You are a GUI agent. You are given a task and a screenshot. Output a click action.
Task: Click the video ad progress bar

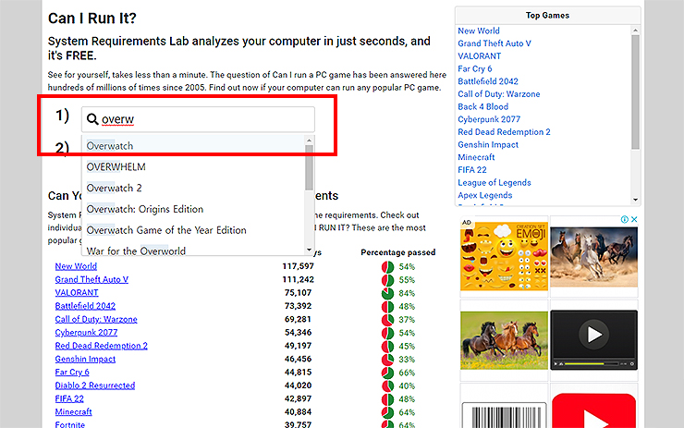coord(592,363)
